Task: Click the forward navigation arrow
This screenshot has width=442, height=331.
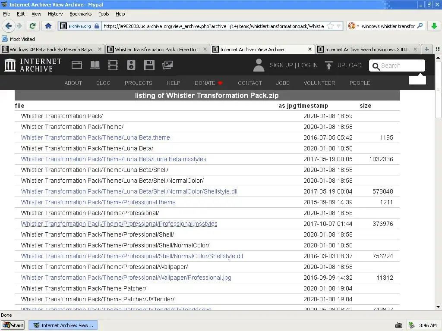Action: click(19, 26)
